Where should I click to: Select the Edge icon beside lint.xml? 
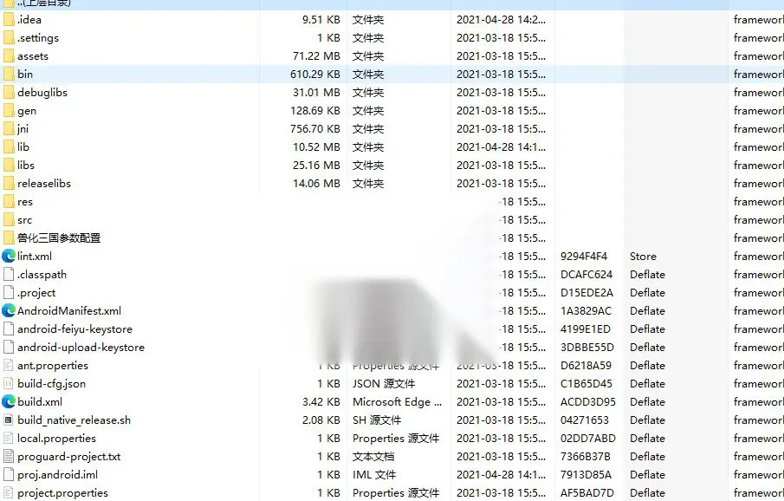pos(9,257)
